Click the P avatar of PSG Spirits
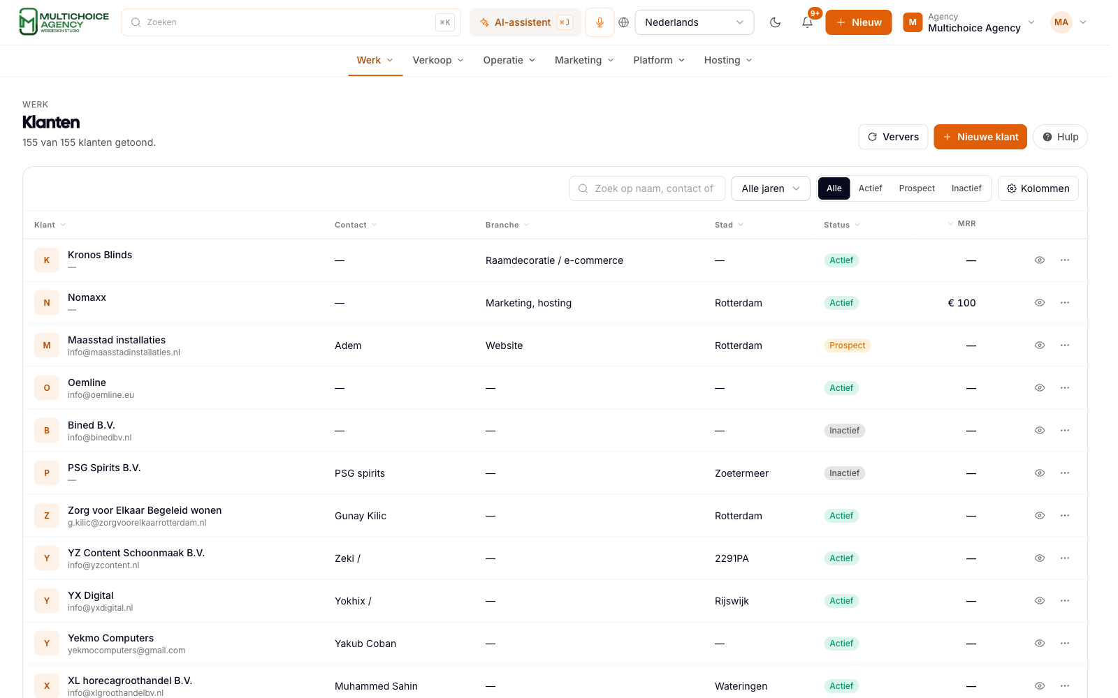The height and width of the screenshot is (698, 1118). pyautogui.click(x=47, y=473)
